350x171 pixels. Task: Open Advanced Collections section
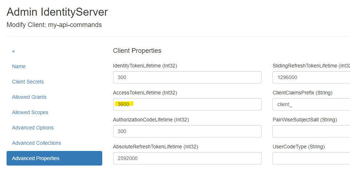point(36,143)
